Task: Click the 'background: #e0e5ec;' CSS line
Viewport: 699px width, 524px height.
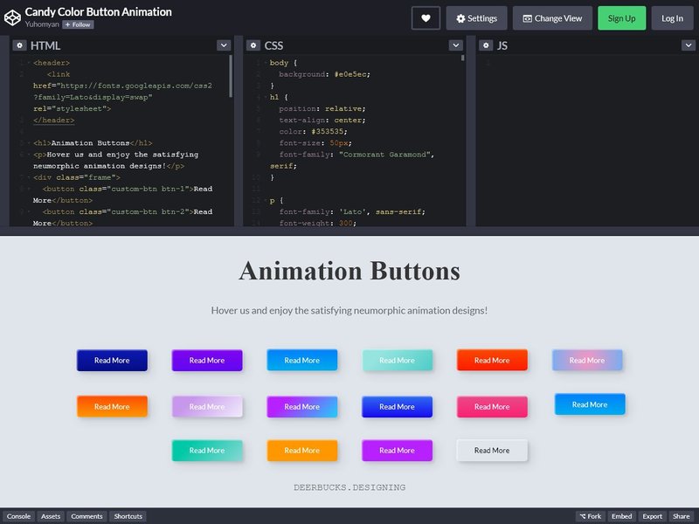Action: coord(324,74)
